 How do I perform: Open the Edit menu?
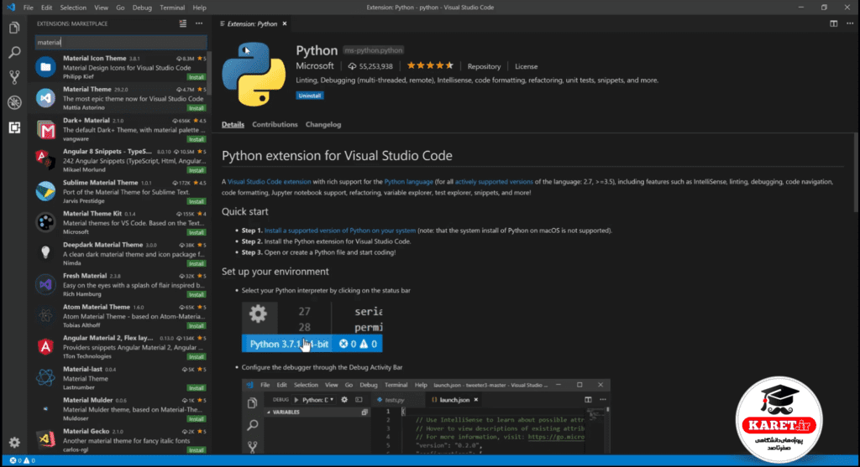tap(47, 8)
